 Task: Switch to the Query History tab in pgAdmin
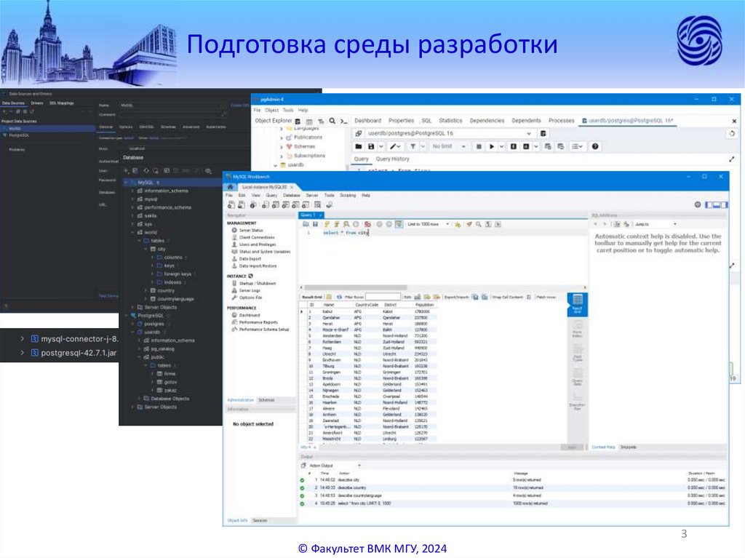(392, 159)
